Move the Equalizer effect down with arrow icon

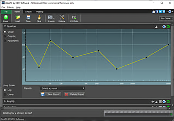pos(156,27)
